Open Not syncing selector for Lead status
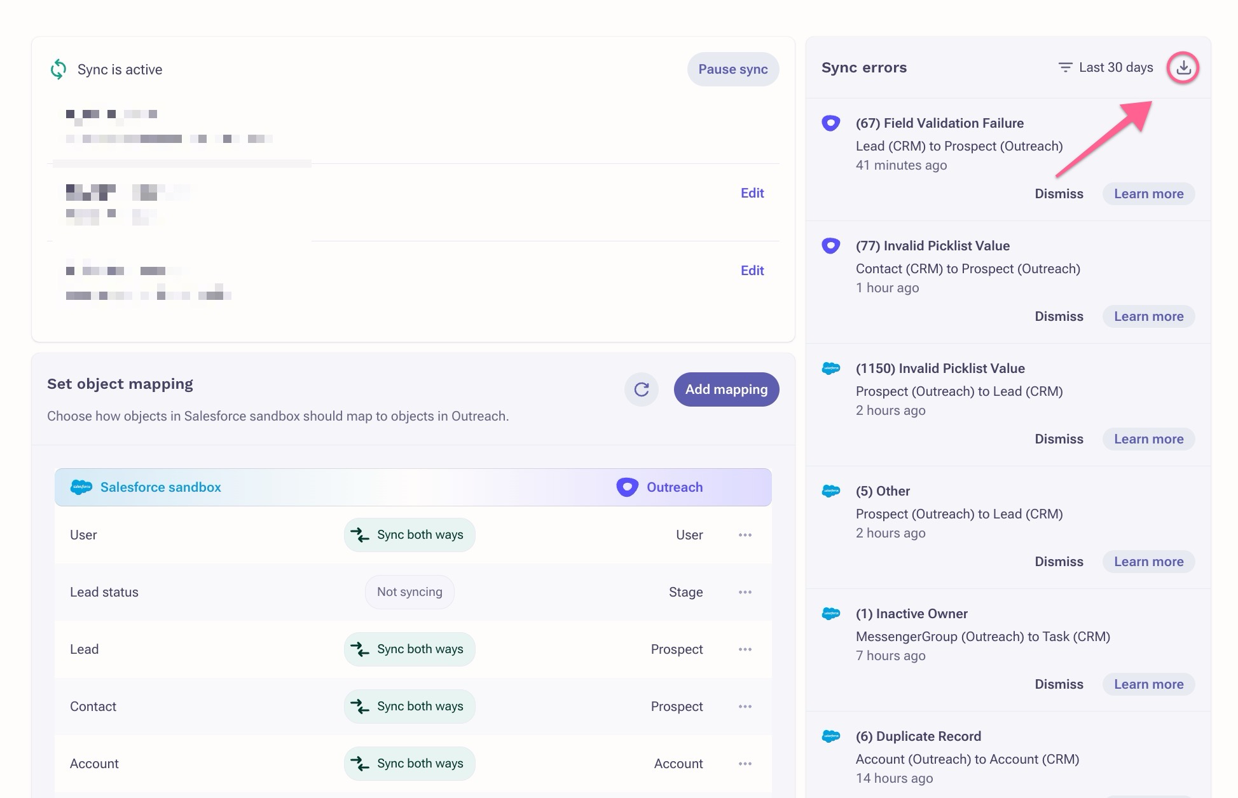Screen dimensions: 1238x798 pyautogui.click(x=409, y=592)
